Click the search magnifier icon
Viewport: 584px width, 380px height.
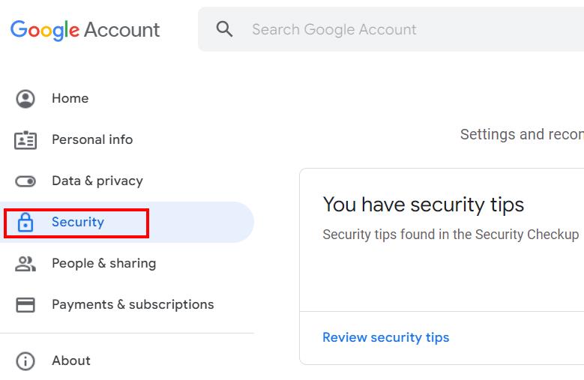pyautogui.click(x=225, y=29)
